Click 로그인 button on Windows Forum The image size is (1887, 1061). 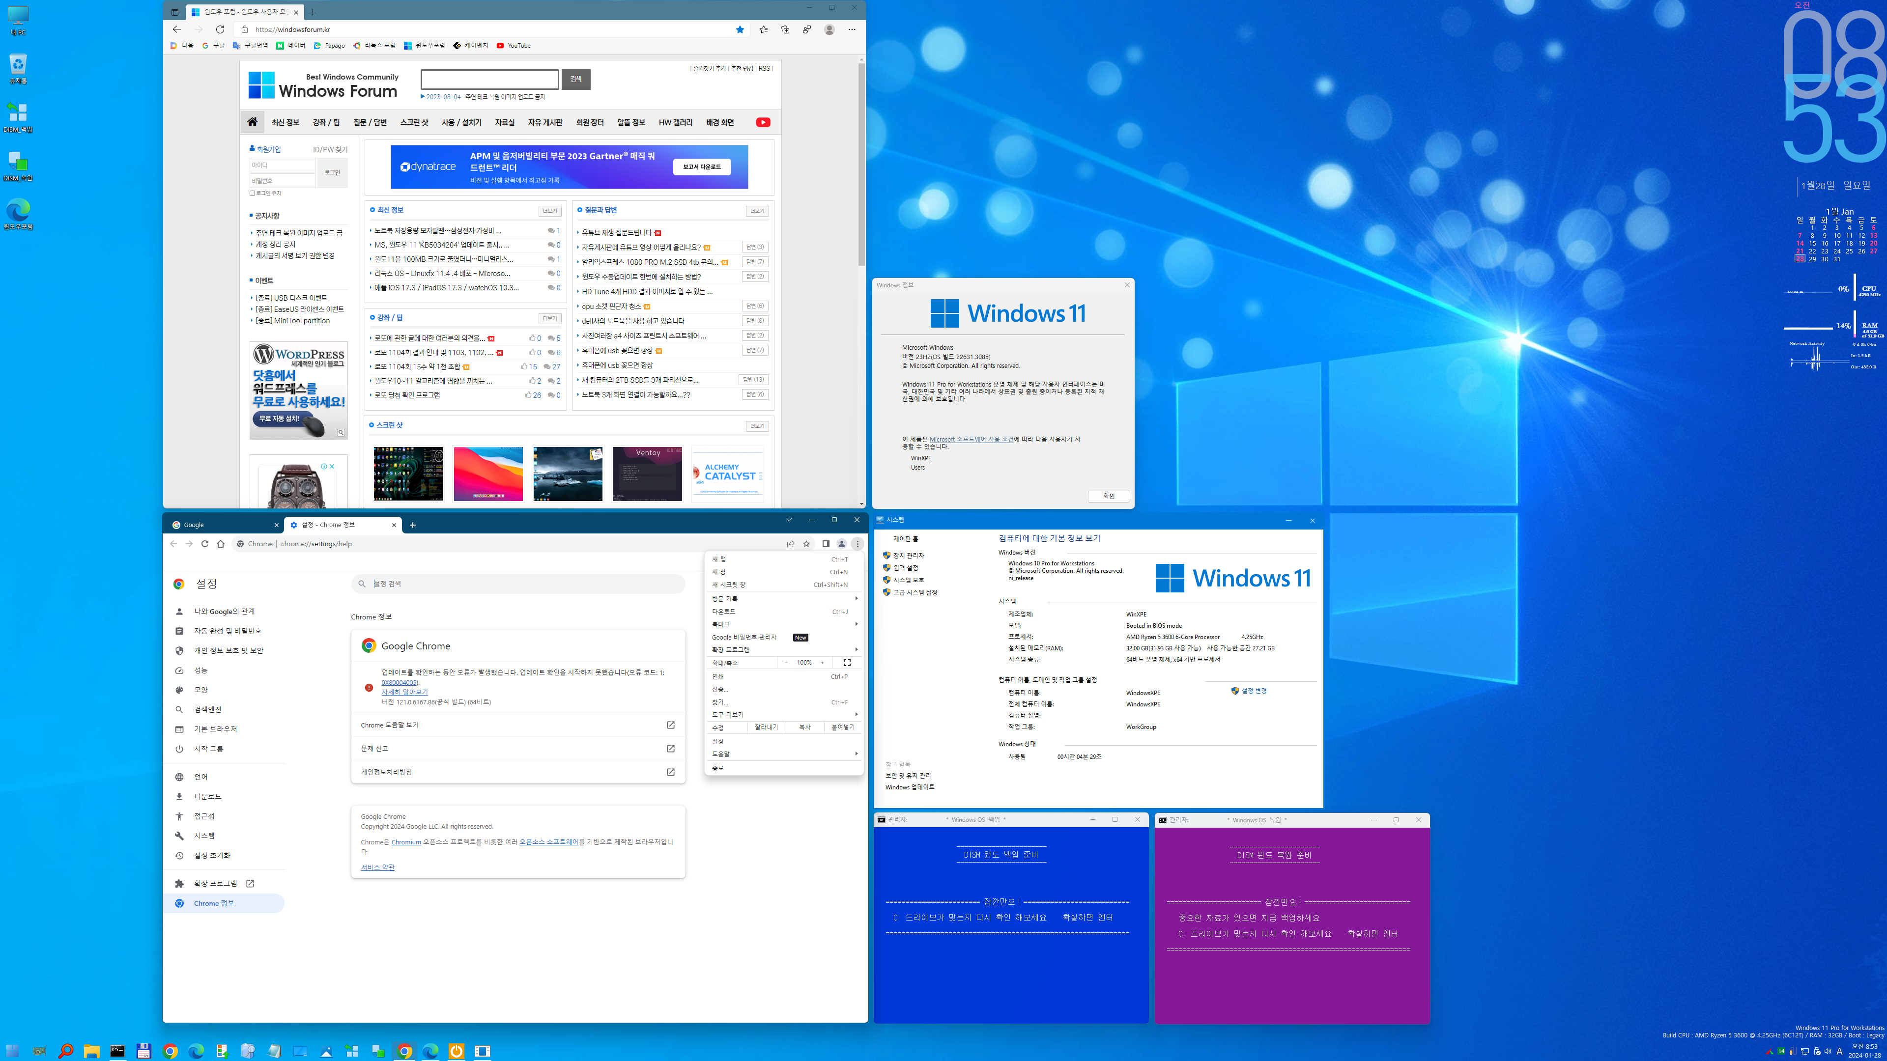(x=333, y=173)
